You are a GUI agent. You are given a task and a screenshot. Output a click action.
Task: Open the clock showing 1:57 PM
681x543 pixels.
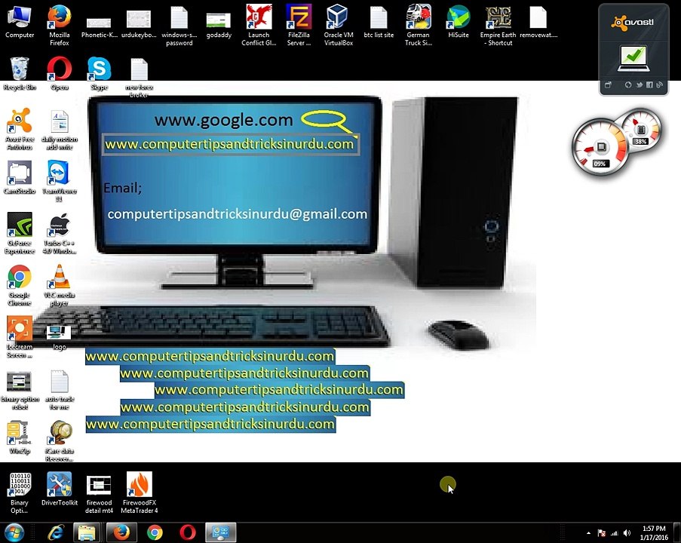click(x=654, y=533)
